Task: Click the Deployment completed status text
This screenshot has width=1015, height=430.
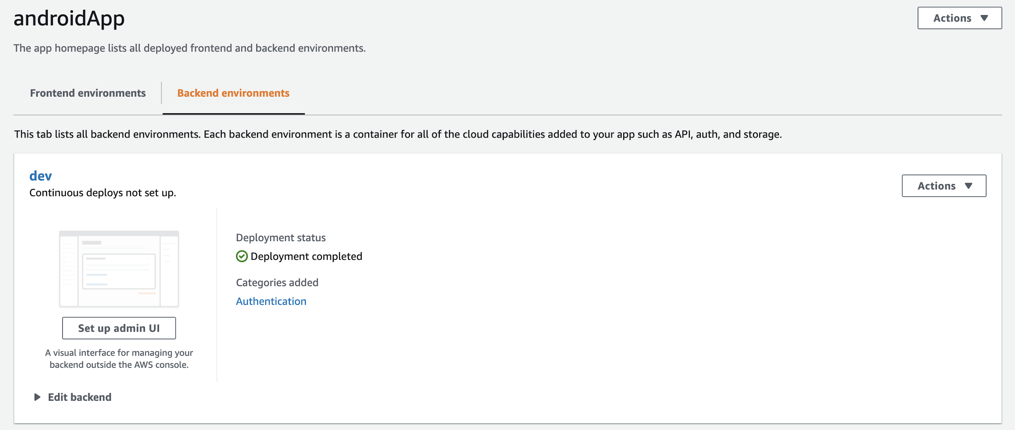Action: (x=306, y=257)
